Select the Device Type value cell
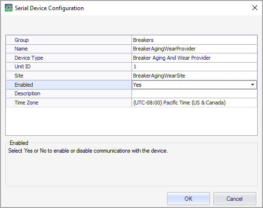This screenshot has width=263, height=208. (194, 58)
